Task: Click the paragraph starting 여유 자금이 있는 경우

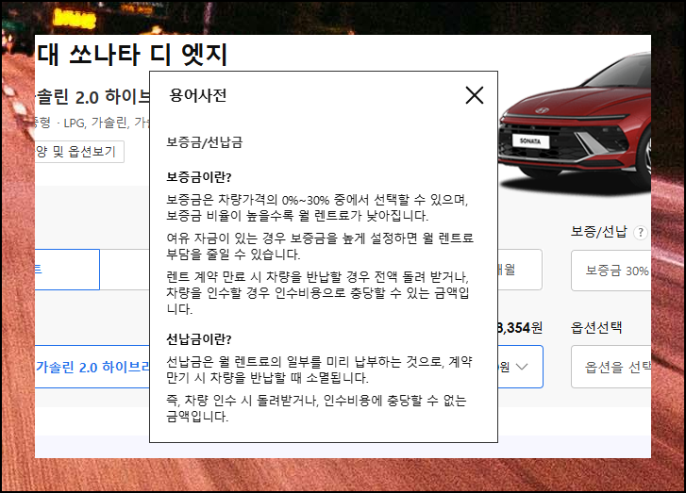Action: tap(320, 246)
